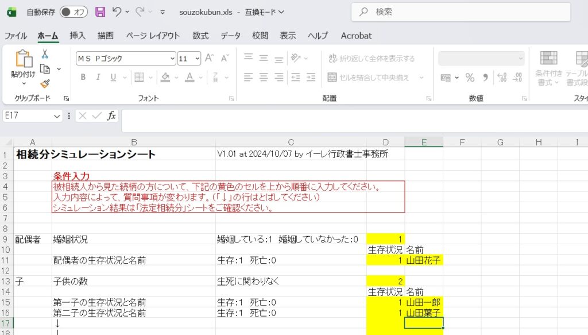The width and height of the screenshot is (588, 335).
Task: Click the Undo arrow icon
Action: 117,12
